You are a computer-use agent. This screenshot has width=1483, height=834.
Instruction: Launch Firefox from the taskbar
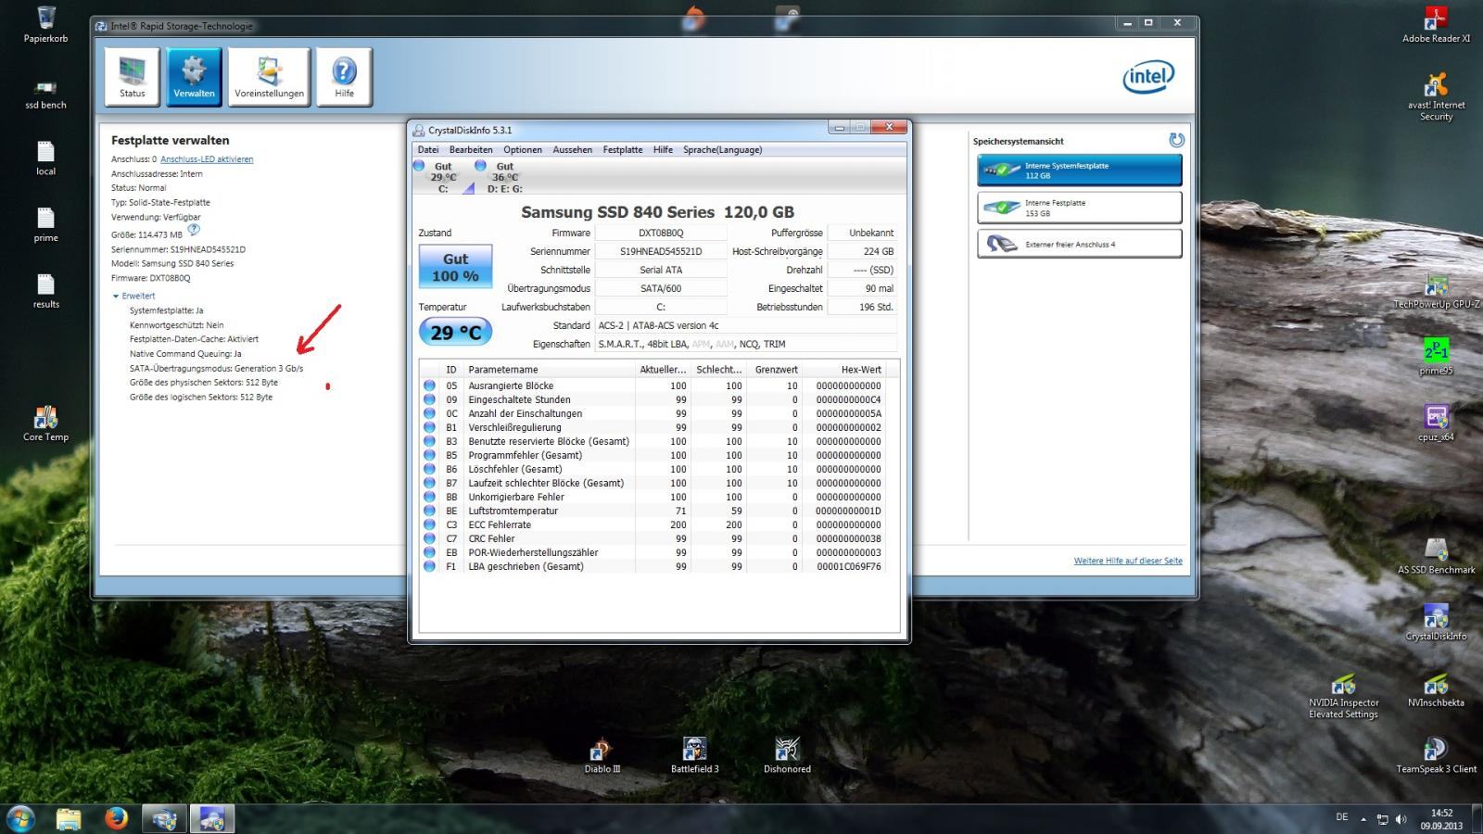(x=116, y=818)
